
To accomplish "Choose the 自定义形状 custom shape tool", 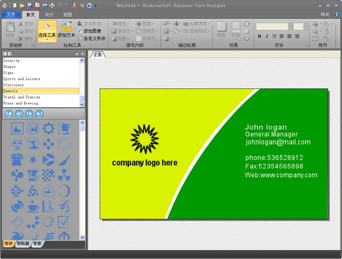I will point(92,38).
